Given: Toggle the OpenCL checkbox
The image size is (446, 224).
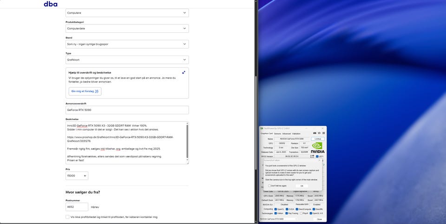Looking at the screenshot, I should tap(275, 209).
